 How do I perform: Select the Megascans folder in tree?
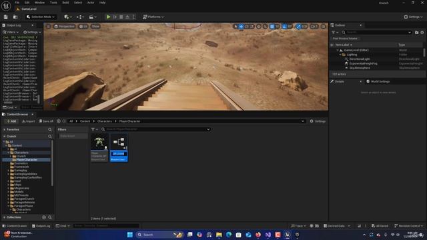[x=21, y=188]
